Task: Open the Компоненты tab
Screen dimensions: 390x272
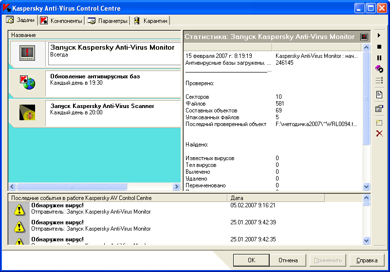Action: tap(61, 20)
